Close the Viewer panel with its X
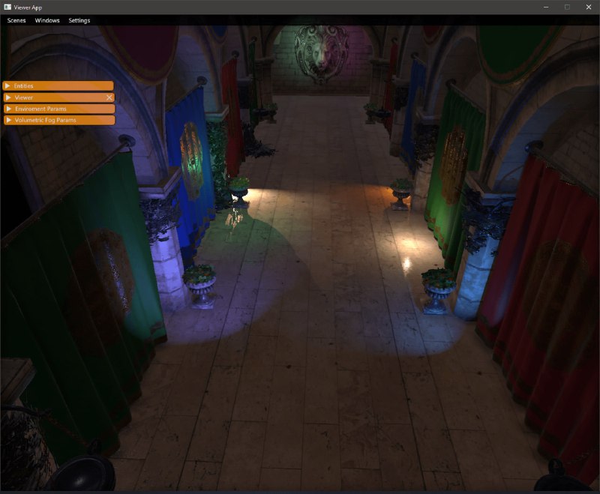Screen dimensions: 600x494 [x=109, y=97]
